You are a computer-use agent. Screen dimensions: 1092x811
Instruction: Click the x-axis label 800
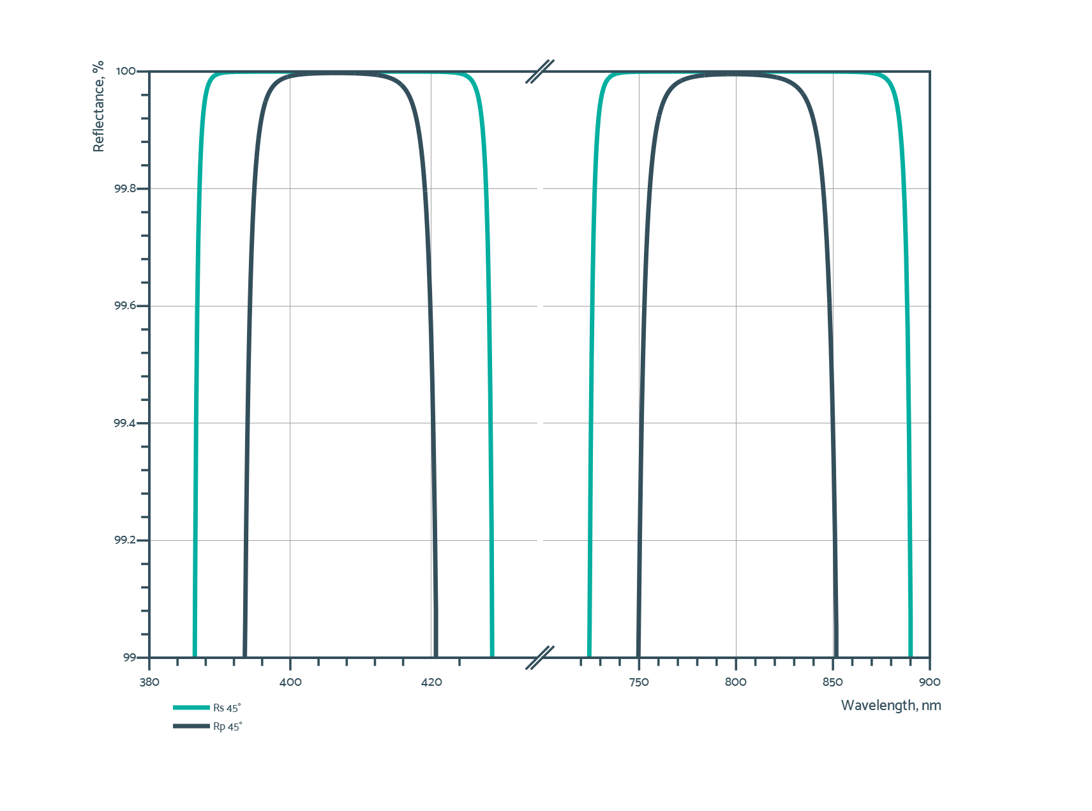[x=736, y=682]
